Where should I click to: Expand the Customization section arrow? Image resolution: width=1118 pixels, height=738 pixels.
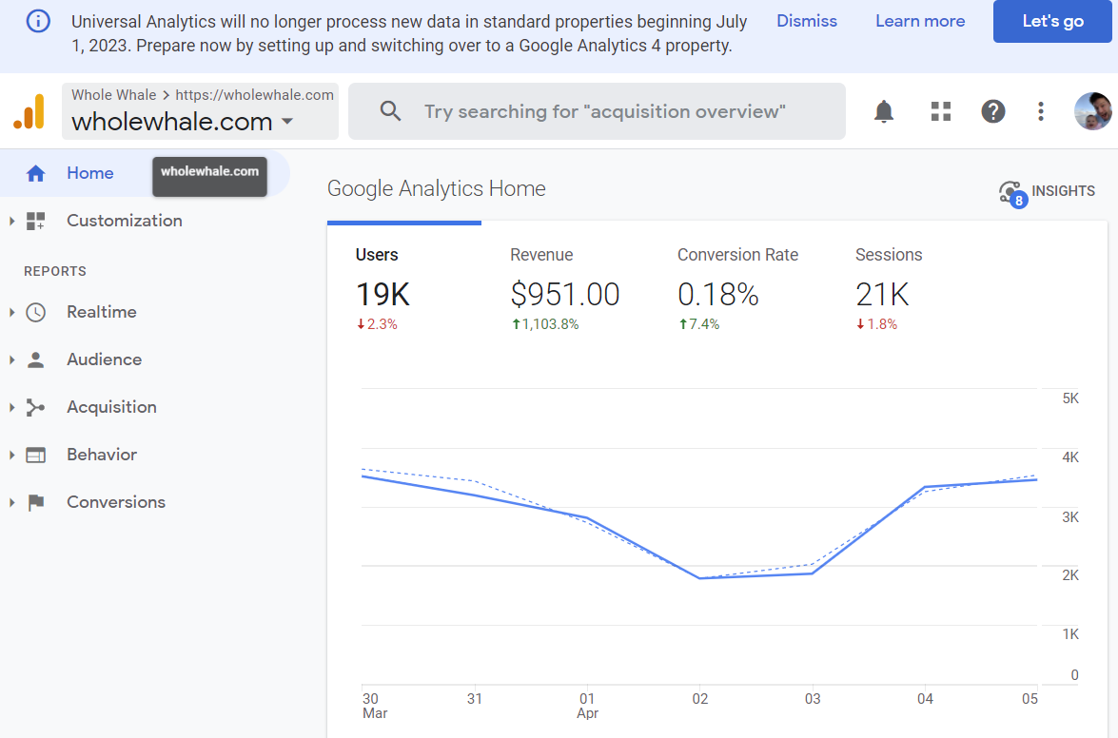(x=11, y=221)
